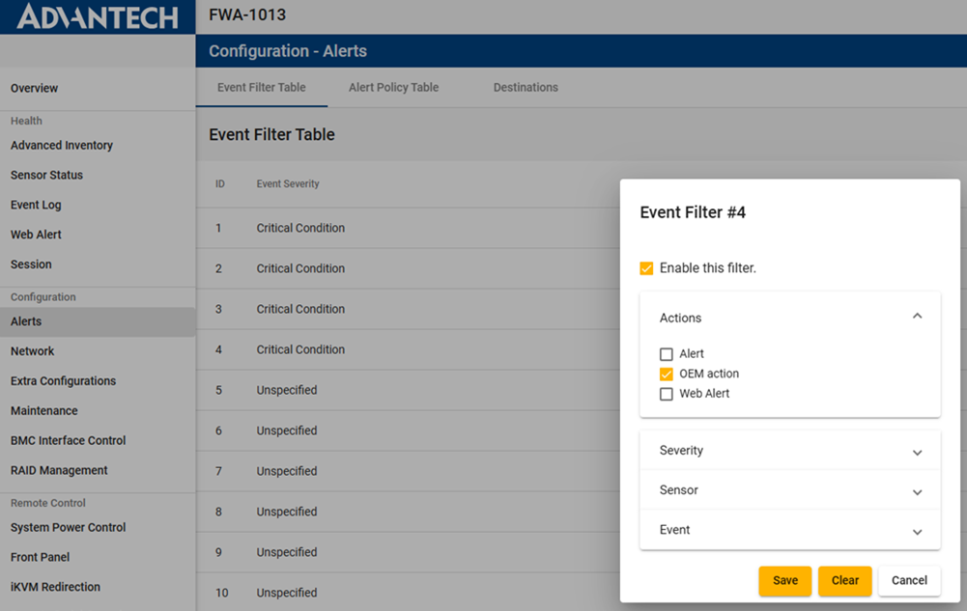Screen dimensions: 967x611
Task: Switch to Alert Policy Table tab
Action: 393,88
